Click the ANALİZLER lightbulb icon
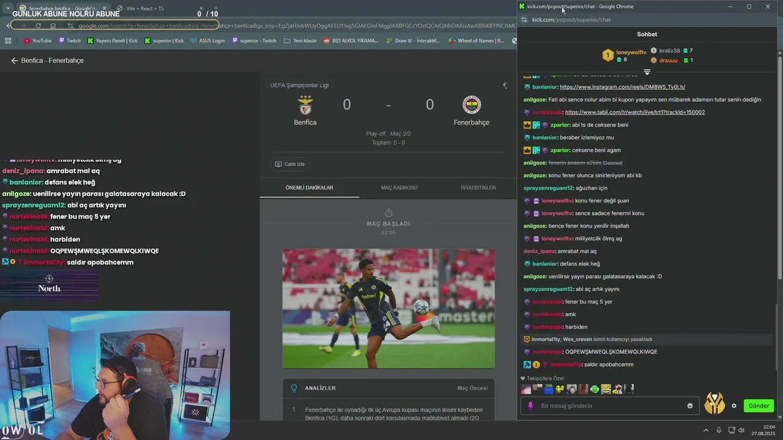The height and width of the screenshot is (440, 783). coord(294,388)
